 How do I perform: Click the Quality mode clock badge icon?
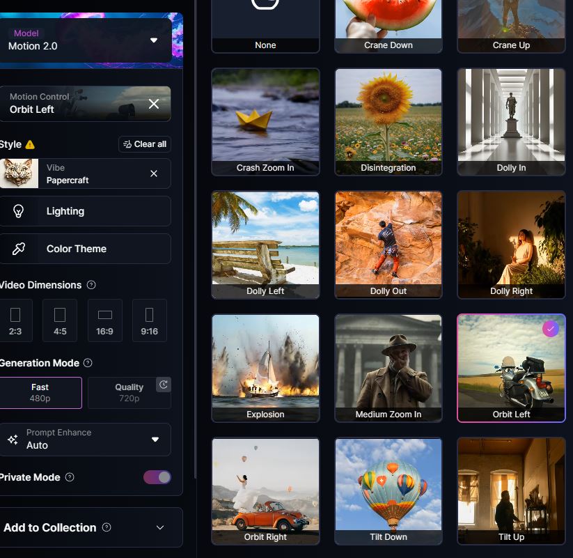(x=163, y=385)
